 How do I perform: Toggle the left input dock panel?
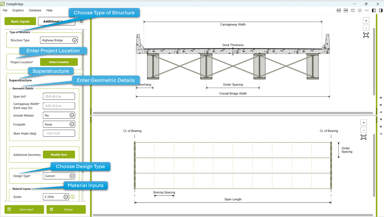pos(374,10)
